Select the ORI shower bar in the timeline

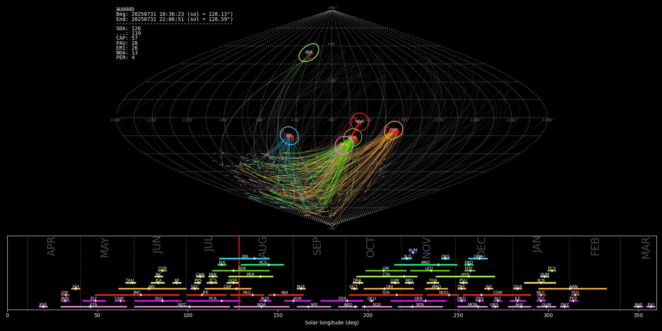389,289
